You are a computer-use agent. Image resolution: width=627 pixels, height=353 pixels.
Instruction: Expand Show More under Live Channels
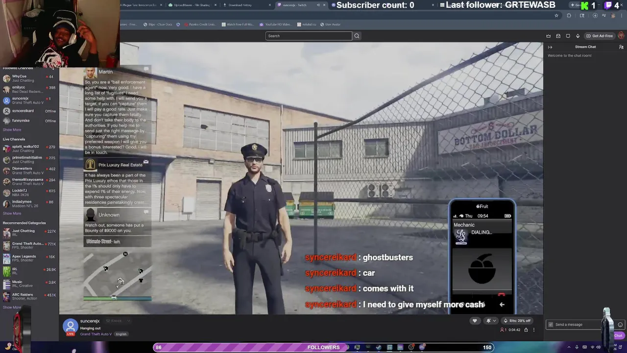[x=12, y=213]
